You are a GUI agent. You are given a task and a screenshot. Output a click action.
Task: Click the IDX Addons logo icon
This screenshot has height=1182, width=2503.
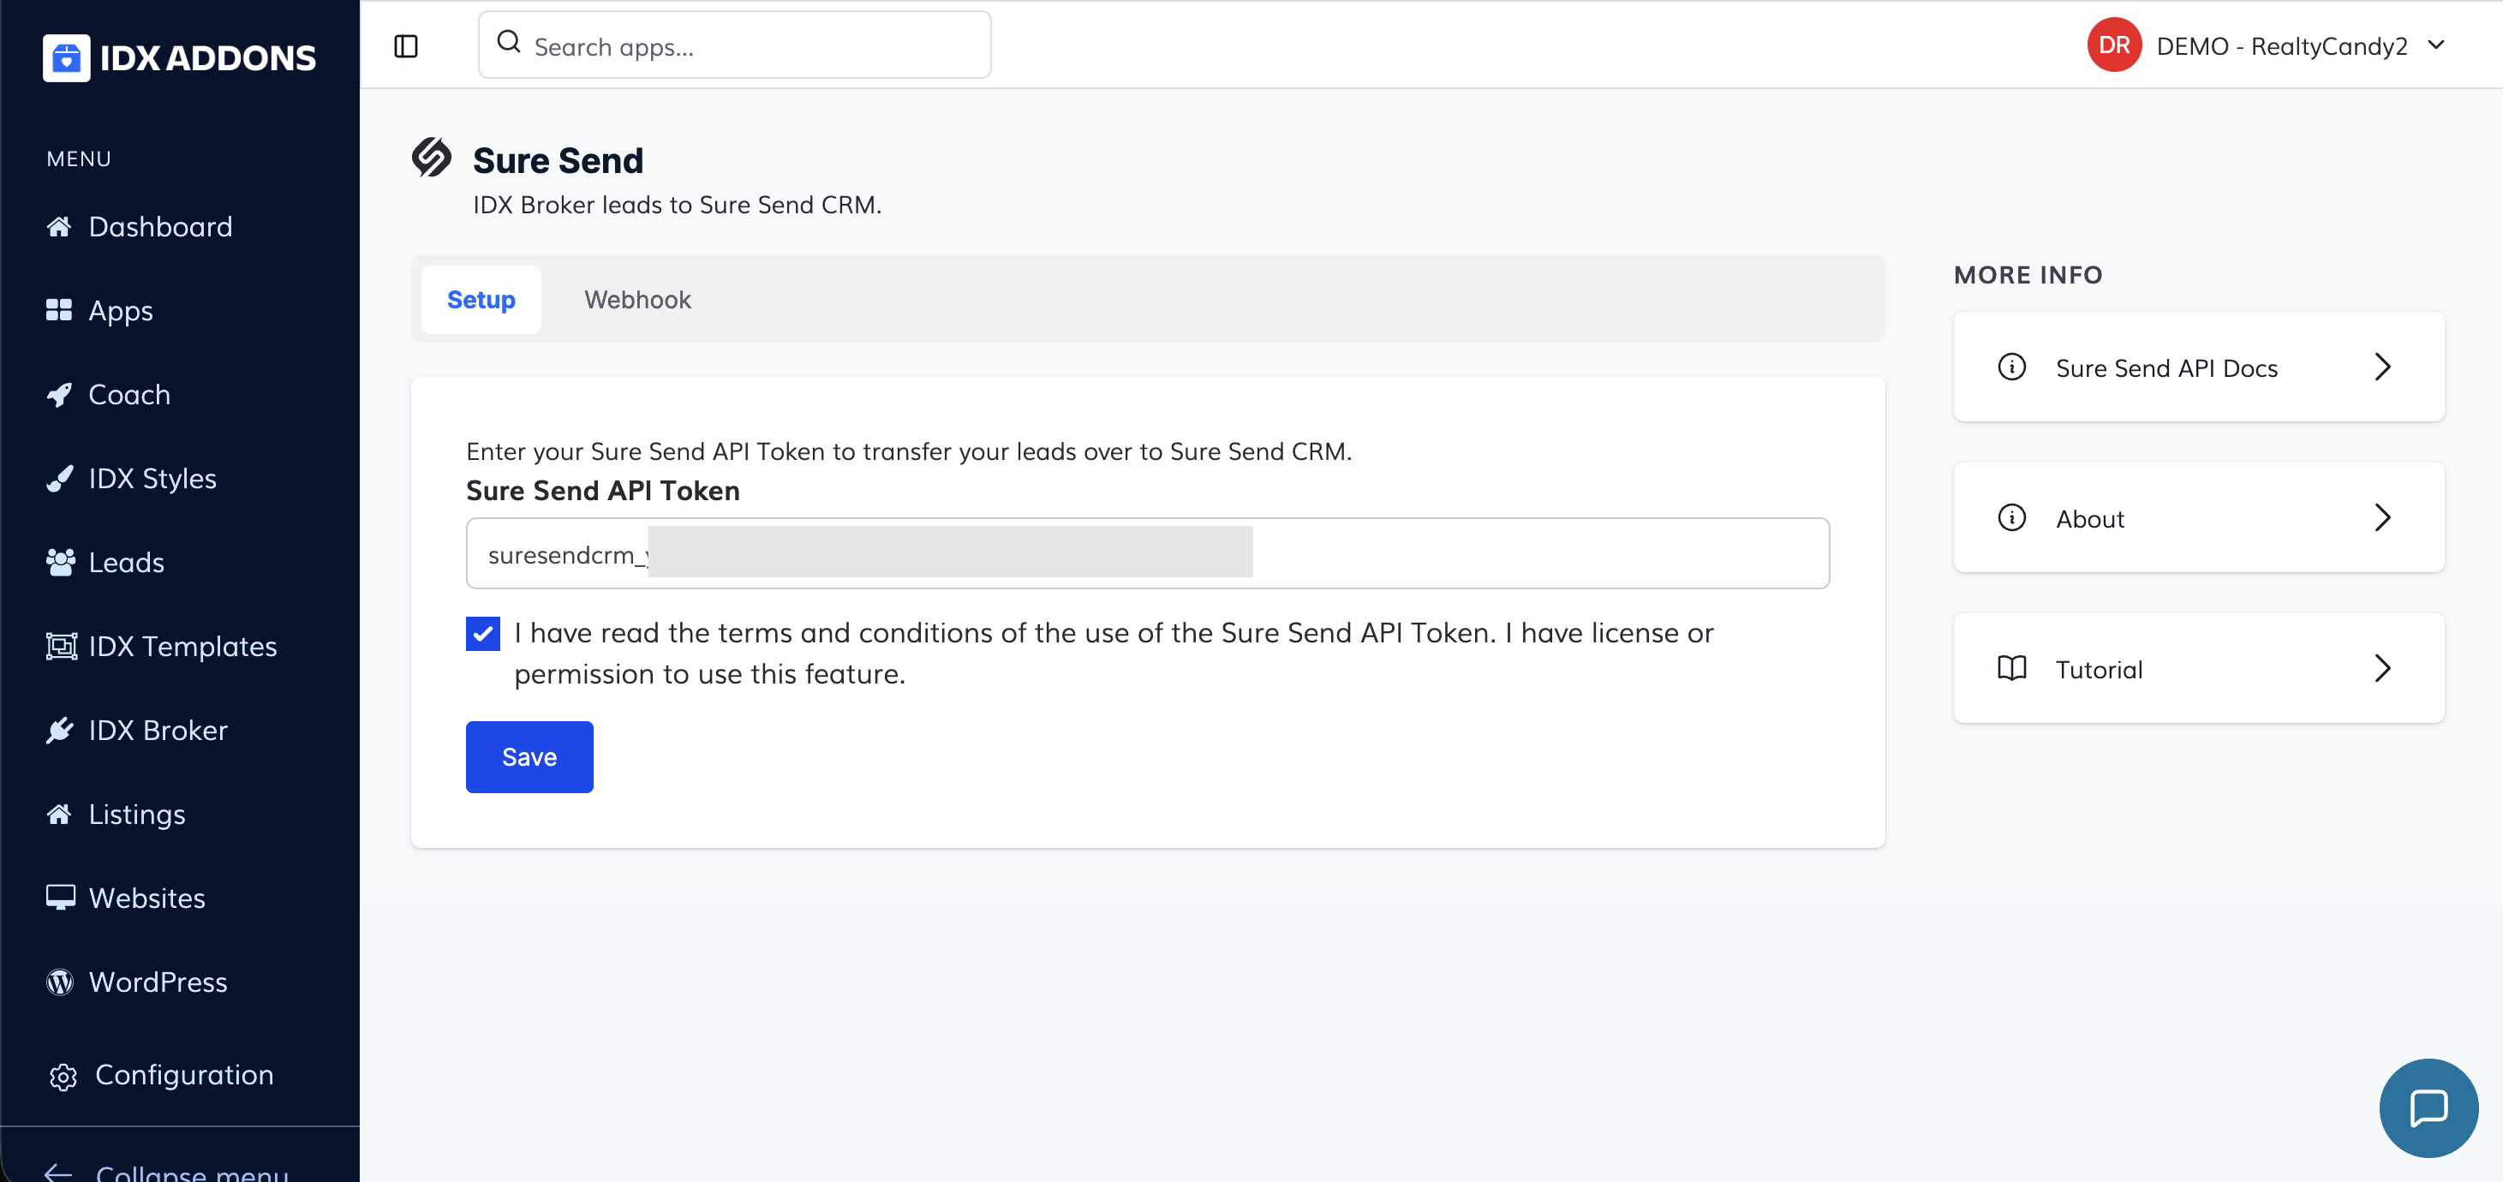(66, 58)
